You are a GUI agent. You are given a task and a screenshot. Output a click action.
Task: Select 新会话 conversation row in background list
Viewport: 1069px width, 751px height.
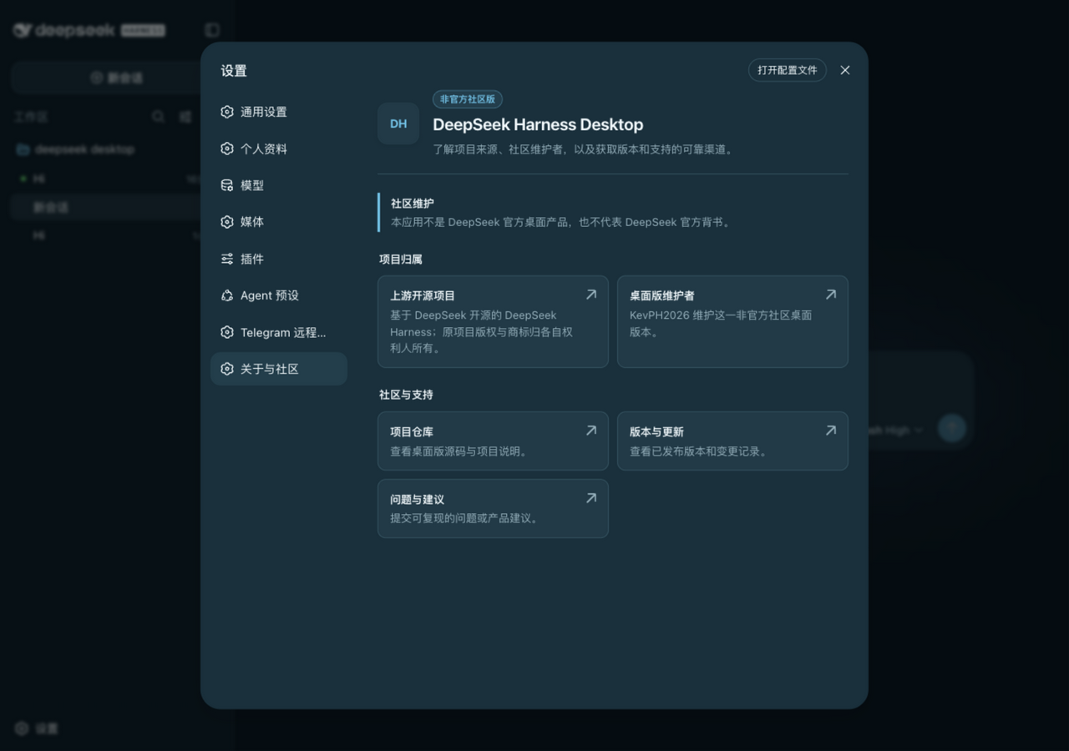104,207
